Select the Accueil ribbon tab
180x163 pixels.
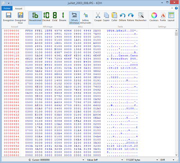click(x=18, y=9)
